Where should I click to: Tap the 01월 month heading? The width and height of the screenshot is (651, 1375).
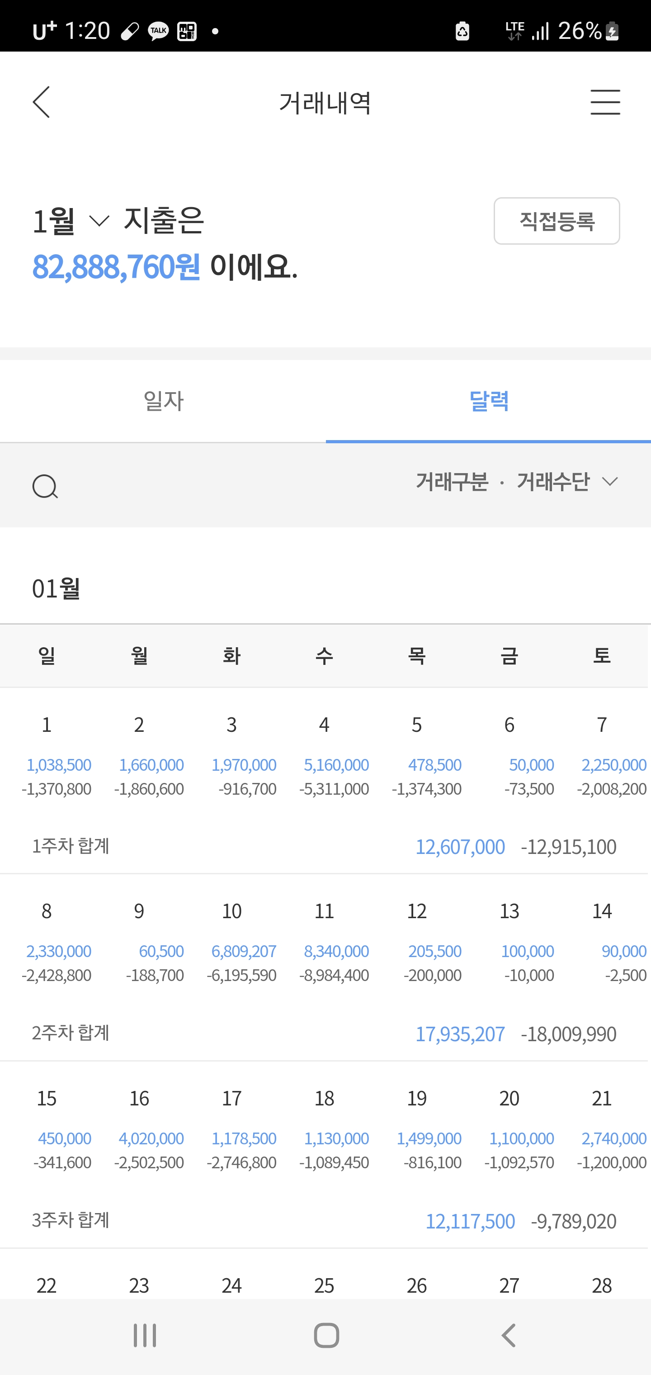[56, 588]
